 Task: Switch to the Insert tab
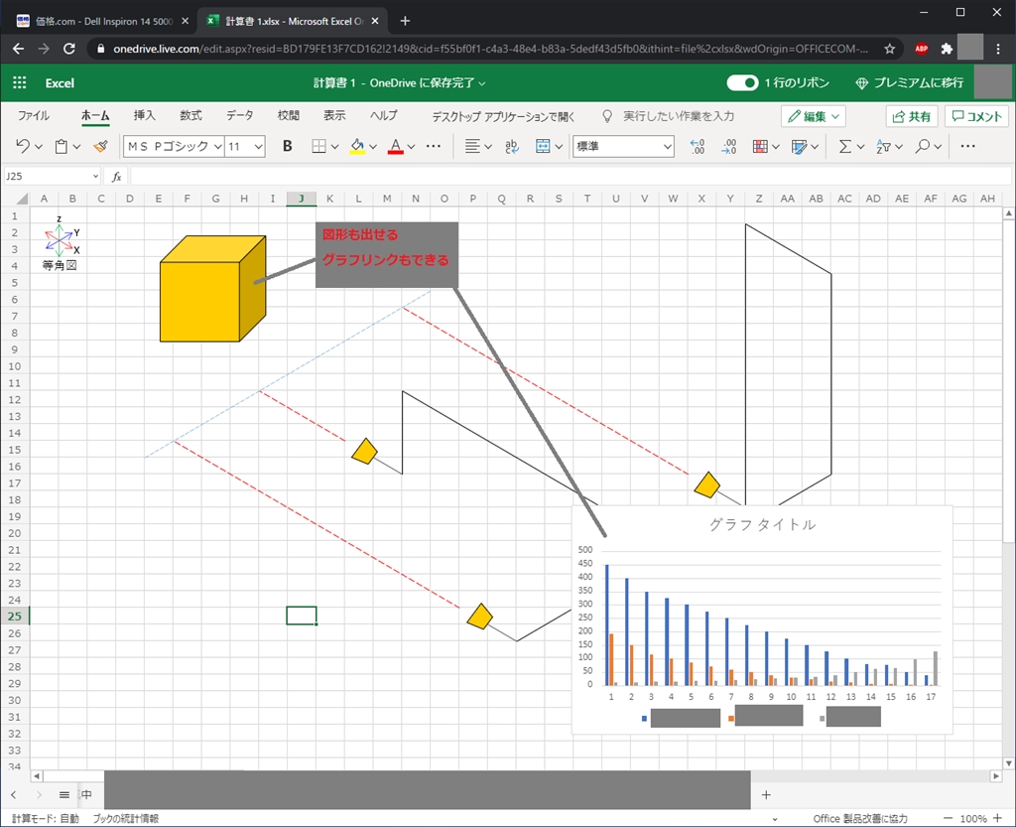point(144,115)
